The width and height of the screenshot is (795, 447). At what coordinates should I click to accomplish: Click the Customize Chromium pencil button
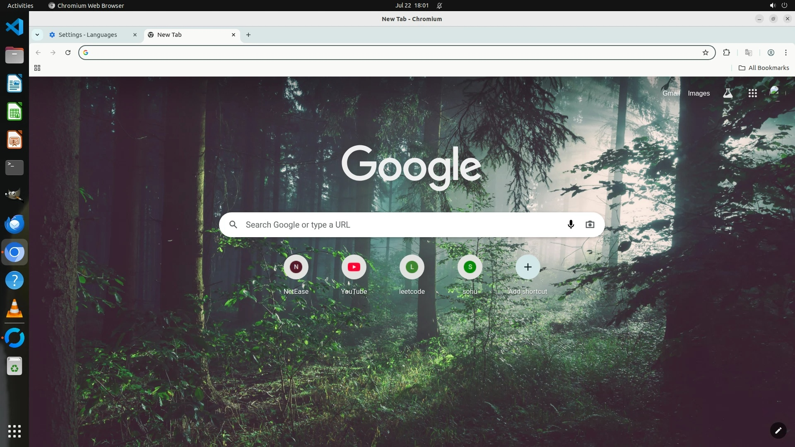pos(778,430)
